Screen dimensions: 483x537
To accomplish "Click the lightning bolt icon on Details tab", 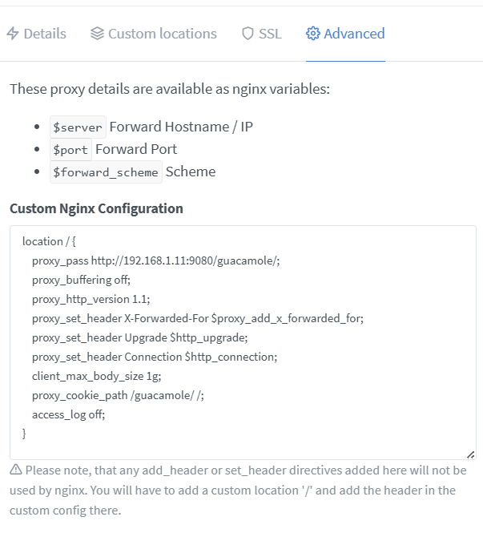I will (x=12, y=34).
